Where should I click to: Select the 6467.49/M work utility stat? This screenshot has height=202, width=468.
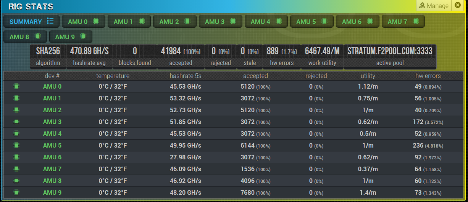coord(323,57)
